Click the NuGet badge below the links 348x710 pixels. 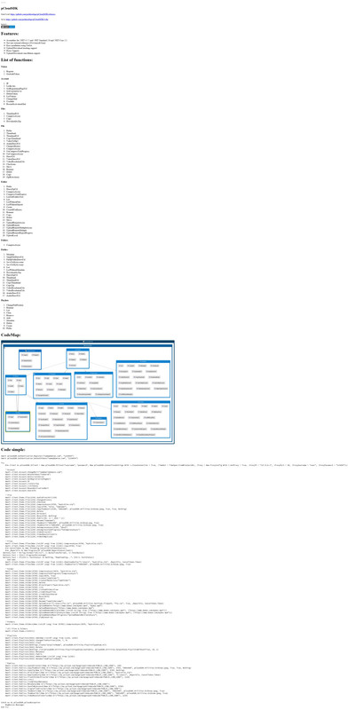point(8,27)
